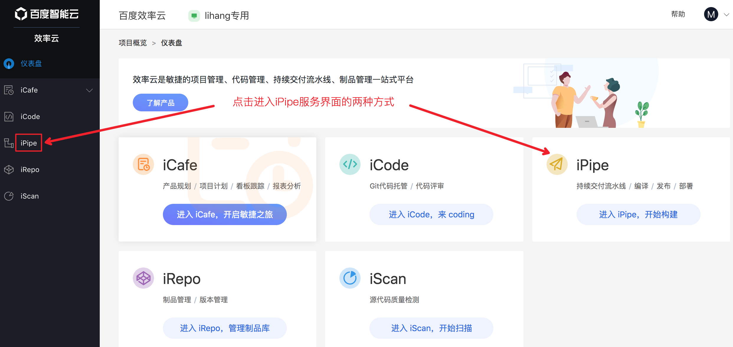Click the 项目概览 breadcrumb link
Viewport: 733px width, 347px height.
click(133, 43)
